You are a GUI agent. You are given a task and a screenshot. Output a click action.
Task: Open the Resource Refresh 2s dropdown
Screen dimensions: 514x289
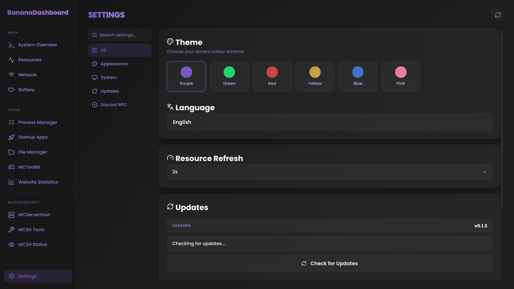[x=330, y=172]
